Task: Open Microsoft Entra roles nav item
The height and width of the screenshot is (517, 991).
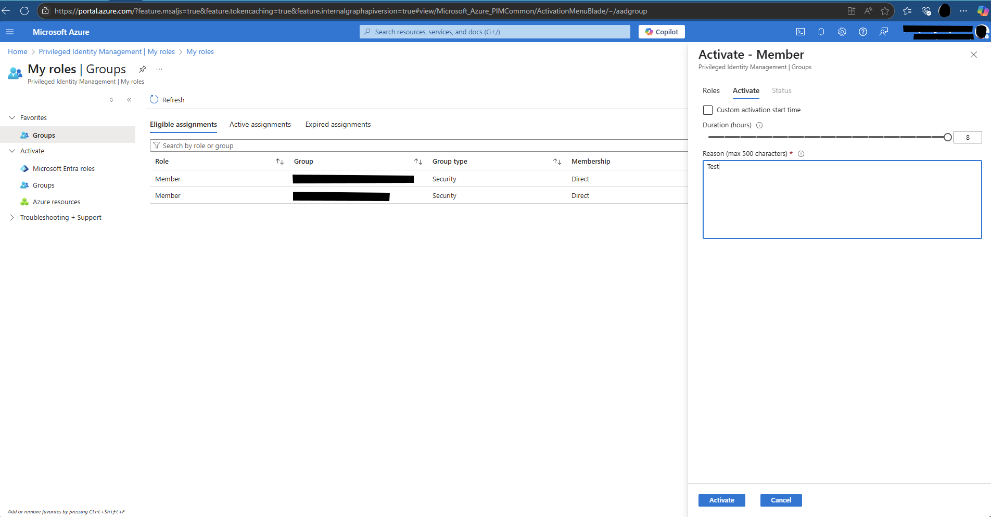Action: (x=63, y=169)
